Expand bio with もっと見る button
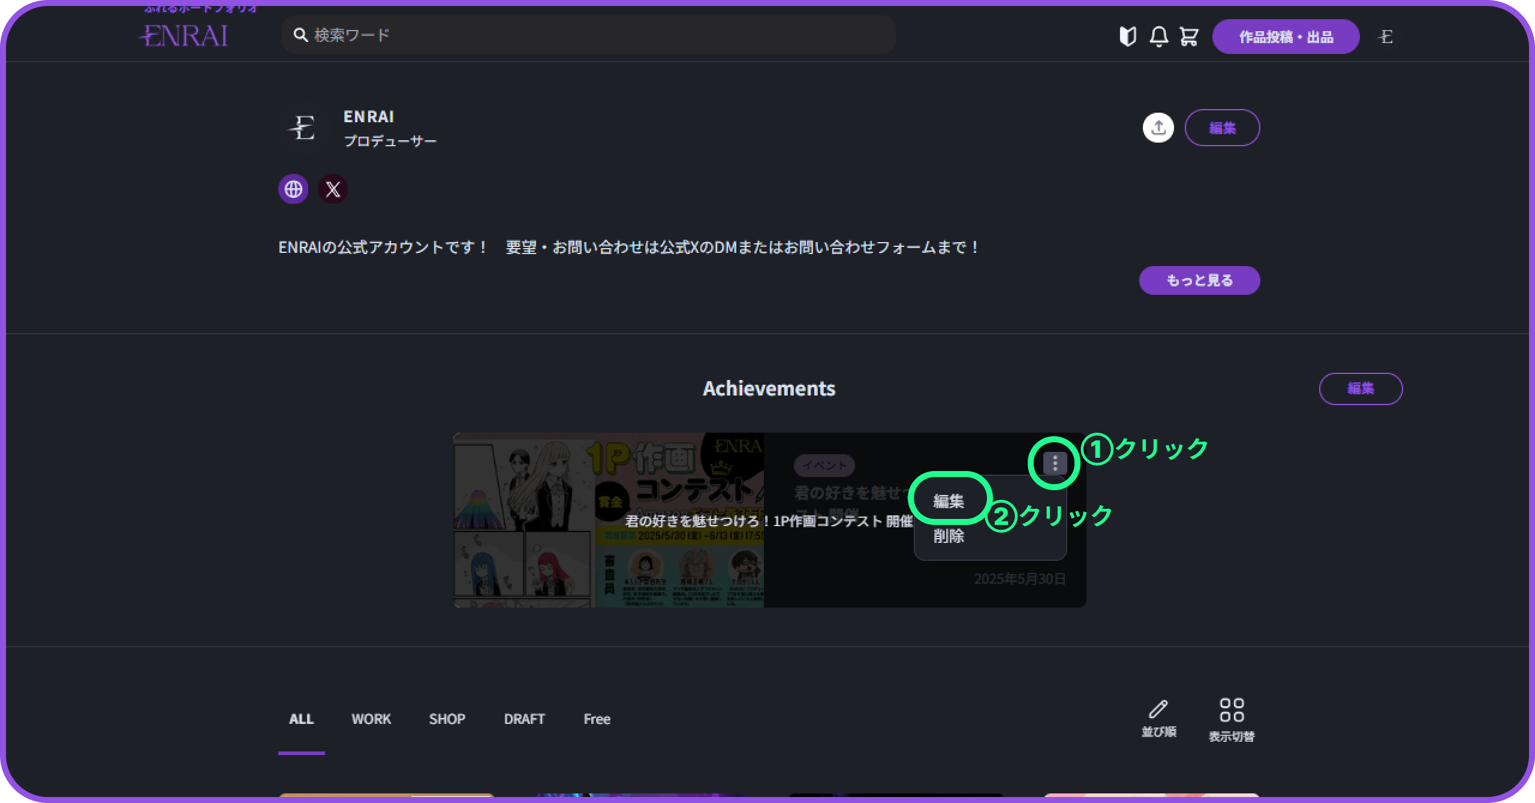The height and width of the screenshot is (803, 1535). (x=1199, y=280)
